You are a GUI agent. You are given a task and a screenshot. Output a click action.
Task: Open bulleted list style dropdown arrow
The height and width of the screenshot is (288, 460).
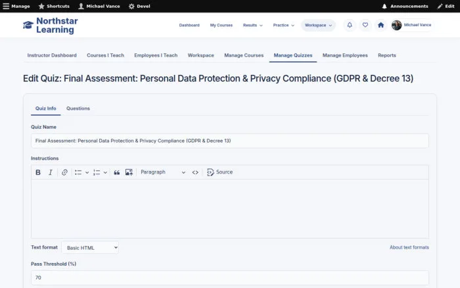click(87, 173)
